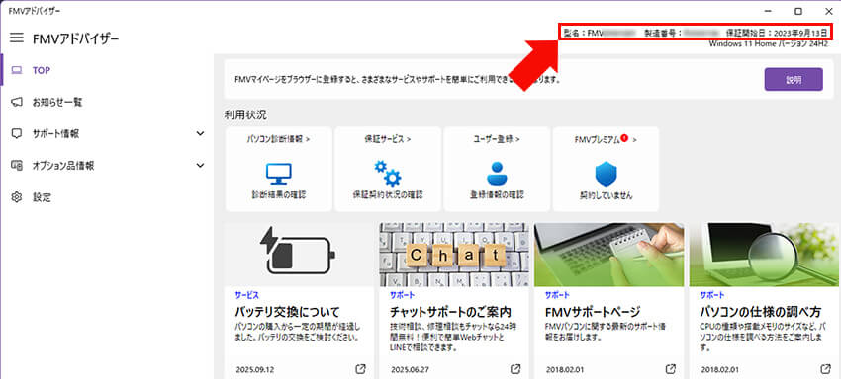Click the オプション品情報 device icon

[x=17, y=166]
